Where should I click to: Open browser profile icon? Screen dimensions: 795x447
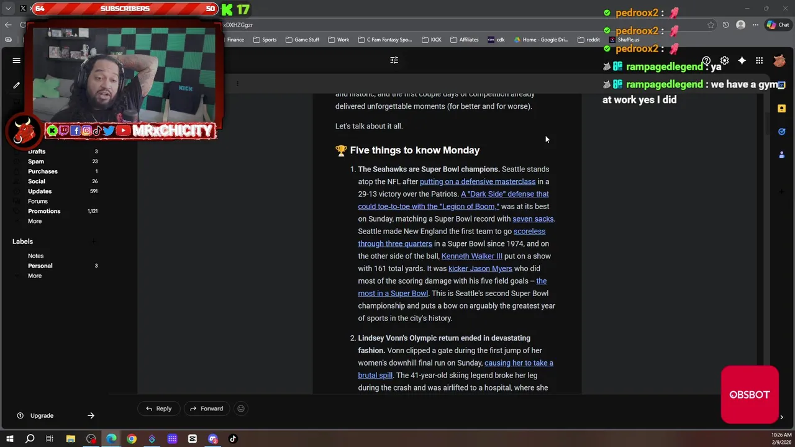[x=740, y=25]
